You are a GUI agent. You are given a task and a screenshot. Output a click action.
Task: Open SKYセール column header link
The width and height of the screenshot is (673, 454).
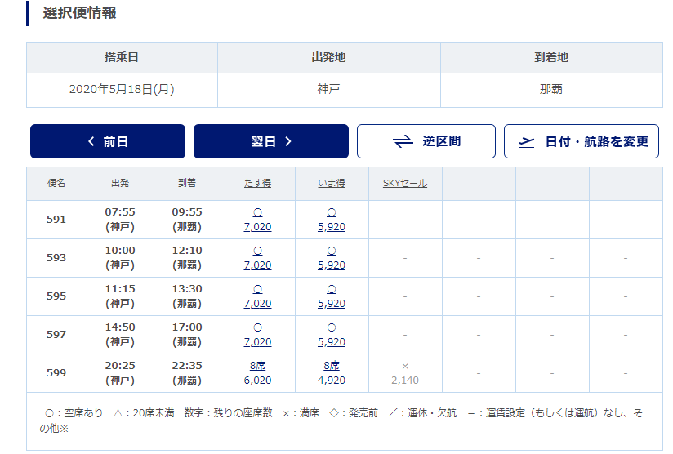click(405, 183)
